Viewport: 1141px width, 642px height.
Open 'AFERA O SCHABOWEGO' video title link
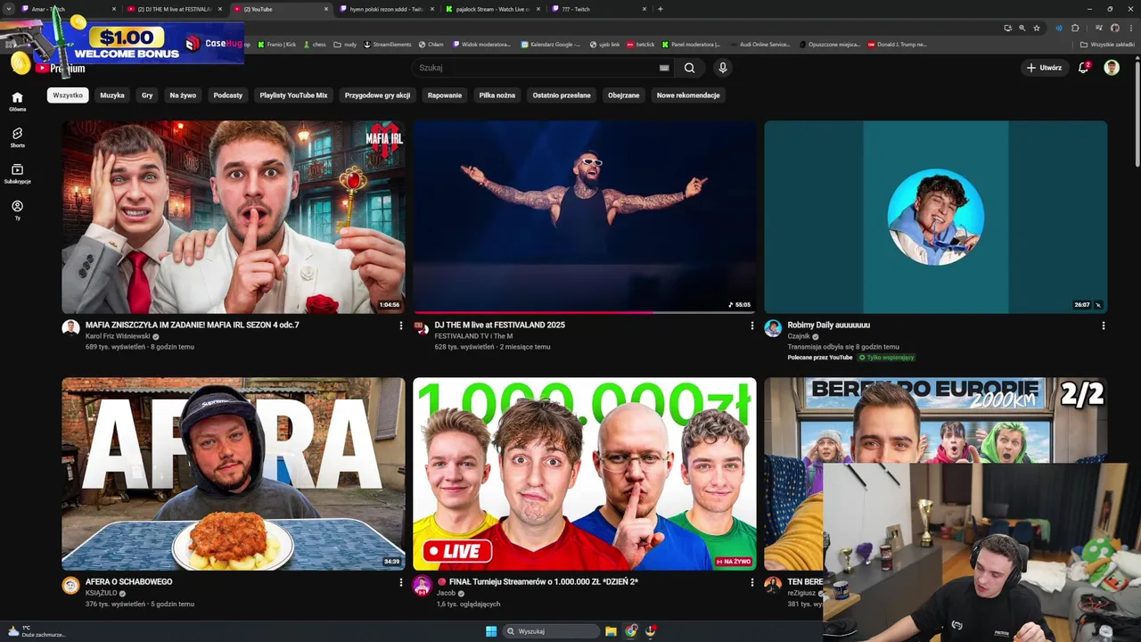[x=129, y=582]
